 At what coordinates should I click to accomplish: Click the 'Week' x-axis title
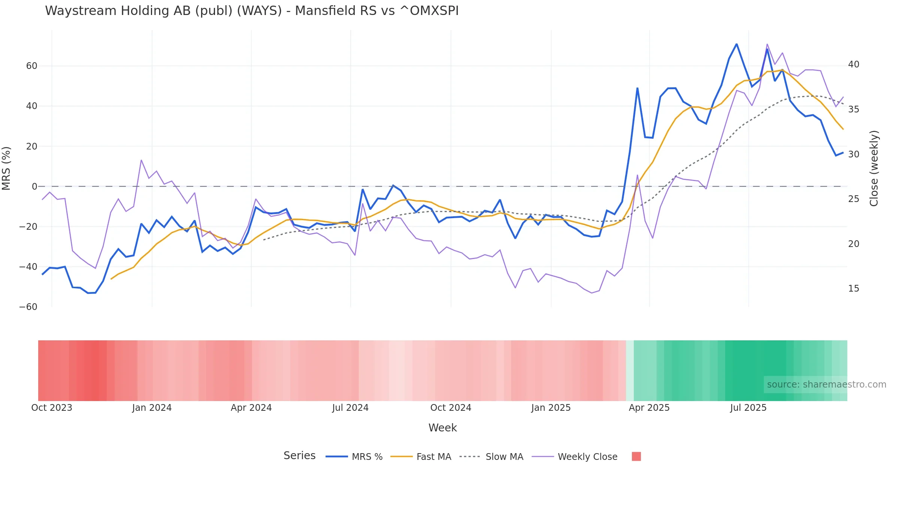coord(442,428)
